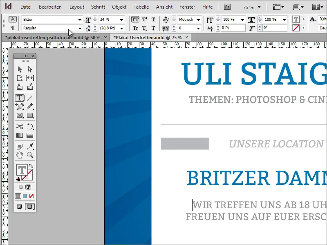Select the Page tool
The height and width of the screenshot is (245, 327).
20,78
